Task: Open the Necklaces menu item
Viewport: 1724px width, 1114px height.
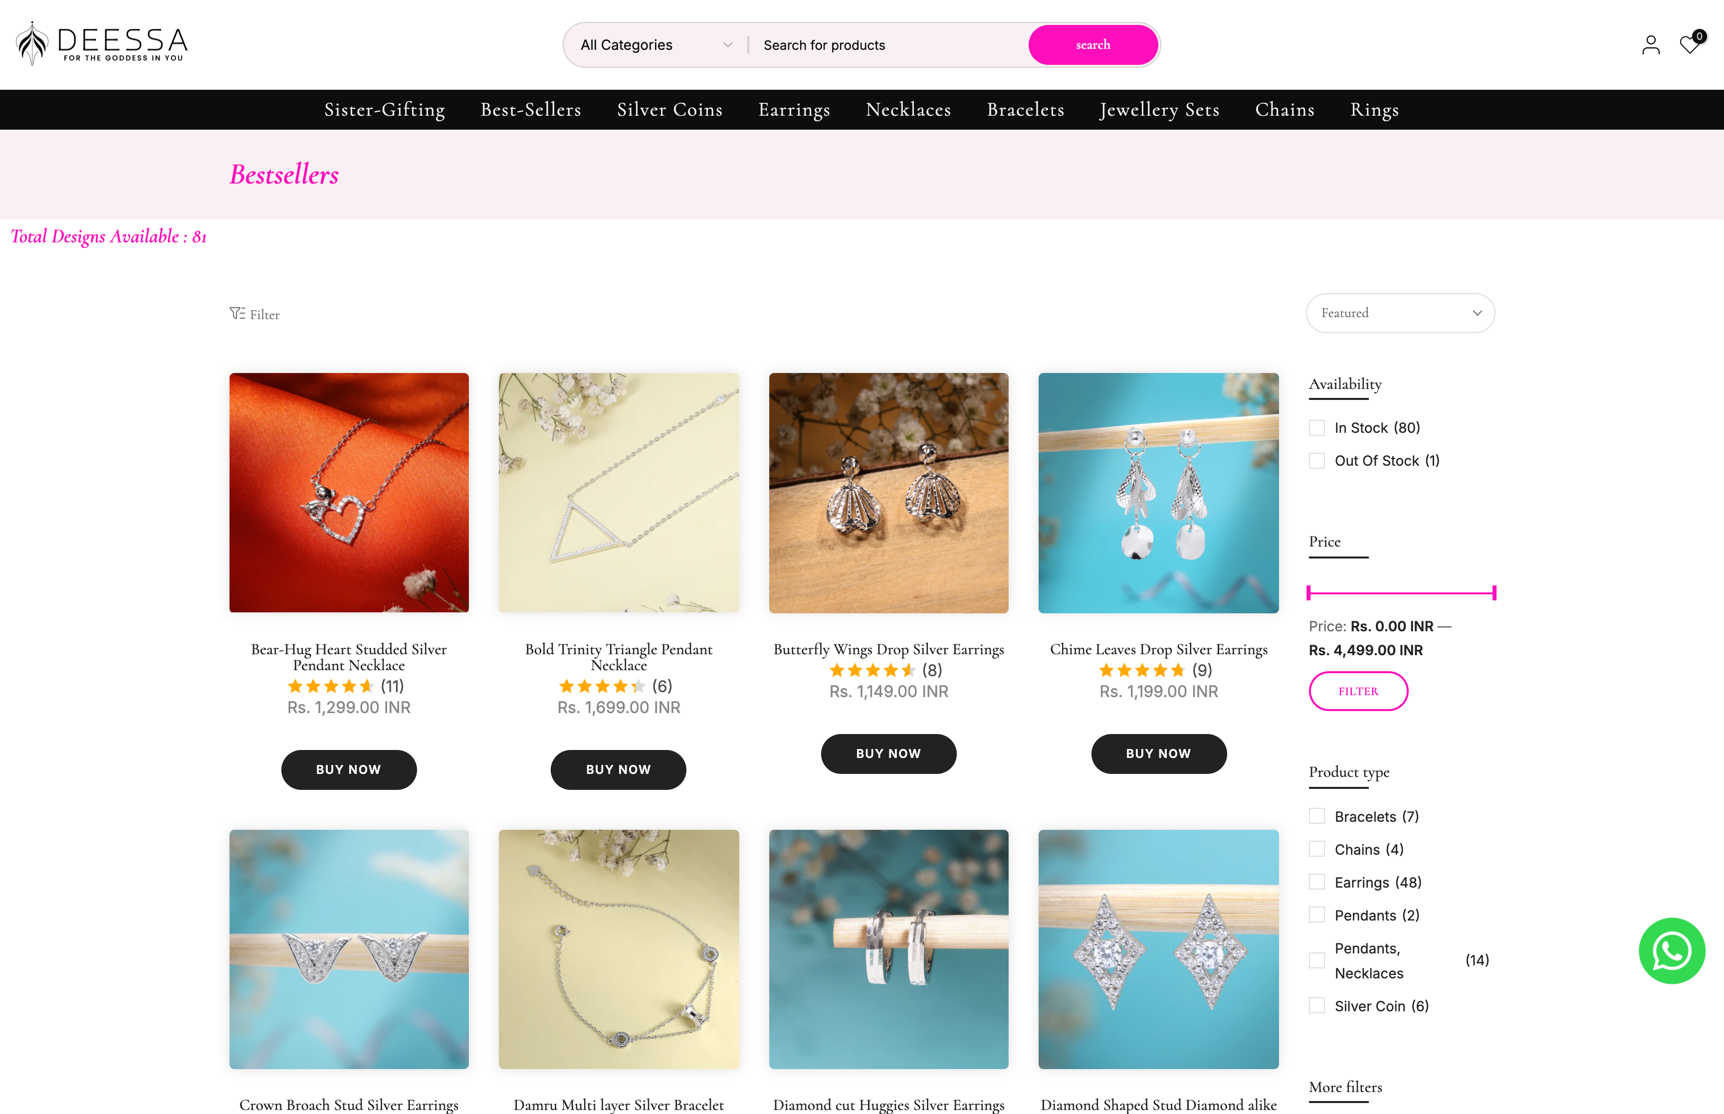Action: pos(908,110)
